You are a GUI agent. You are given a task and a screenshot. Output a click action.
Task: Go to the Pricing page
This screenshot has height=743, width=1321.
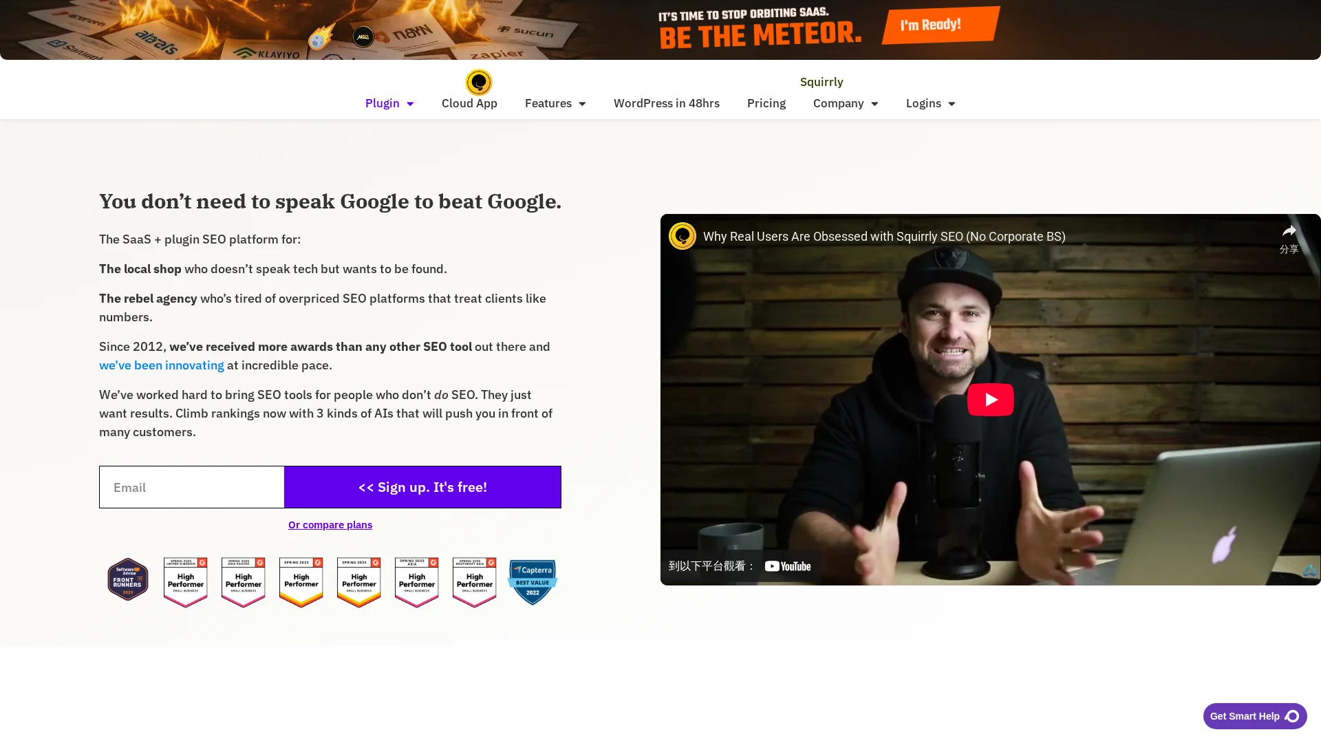[766, 103]
